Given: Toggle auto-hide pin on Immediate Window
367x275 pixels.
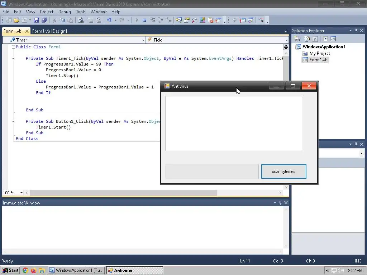Looking at the screenshot, I should tap(280, 203).
